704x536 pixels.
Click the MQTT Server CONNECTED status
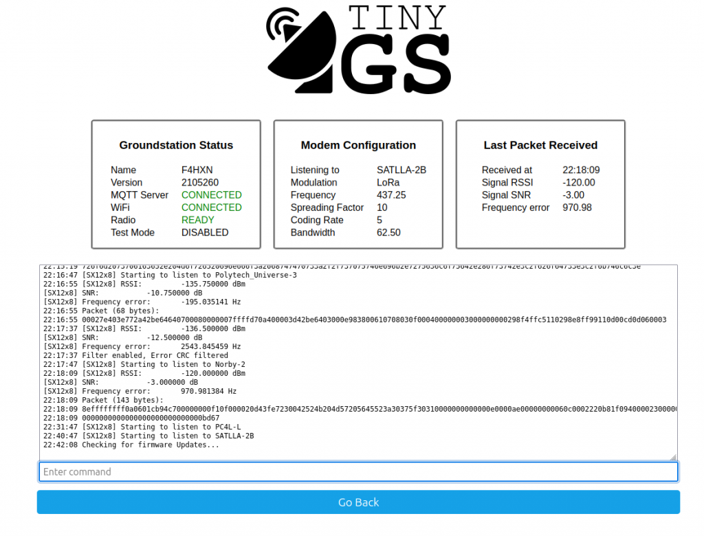212,195
